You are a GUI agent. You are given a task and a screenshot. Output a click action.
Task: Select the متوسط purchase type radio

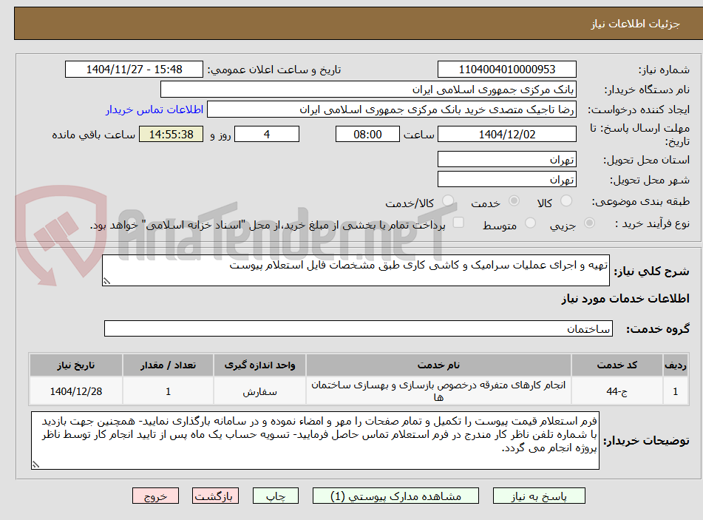[530, 223]
